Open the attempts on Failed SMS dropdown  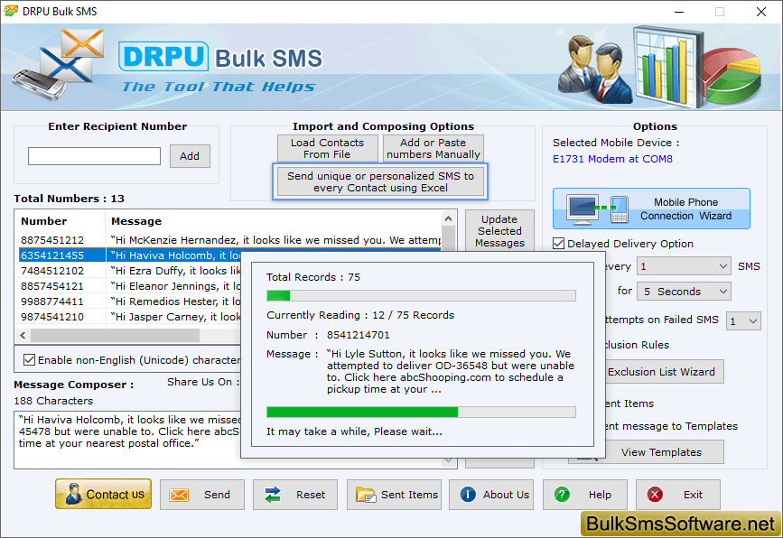point(743,320)
